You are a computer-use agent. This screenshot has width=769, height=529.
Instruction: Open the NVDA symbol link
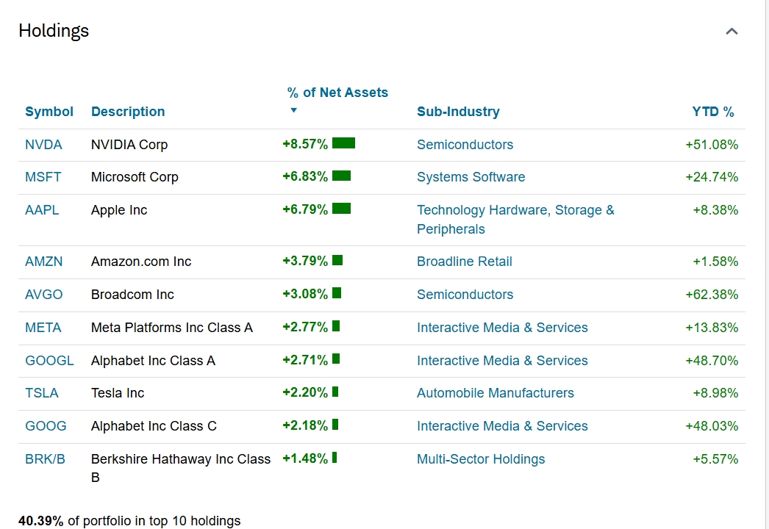click(x=43, y=145)
